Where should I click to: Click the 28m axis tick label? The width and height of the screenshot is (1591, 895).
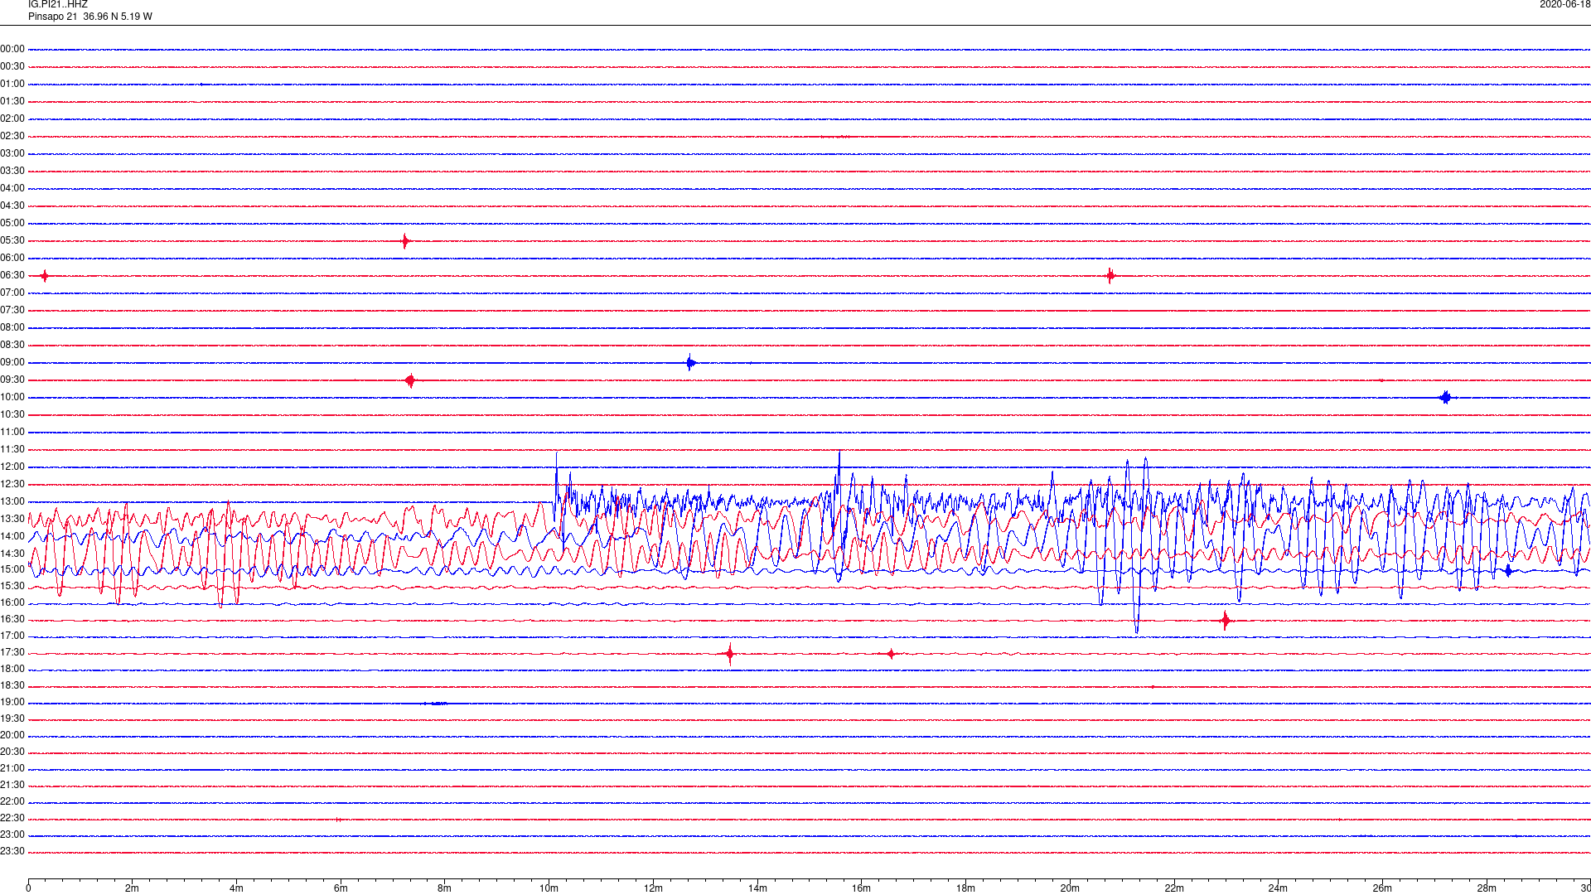1487,888
